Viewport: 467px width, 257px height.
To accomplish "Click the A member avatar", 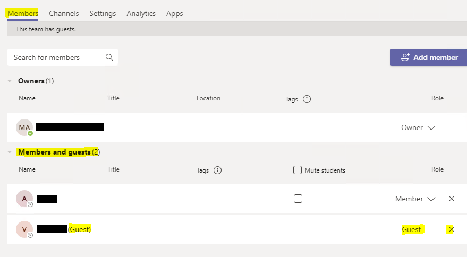I will (24, 199).
